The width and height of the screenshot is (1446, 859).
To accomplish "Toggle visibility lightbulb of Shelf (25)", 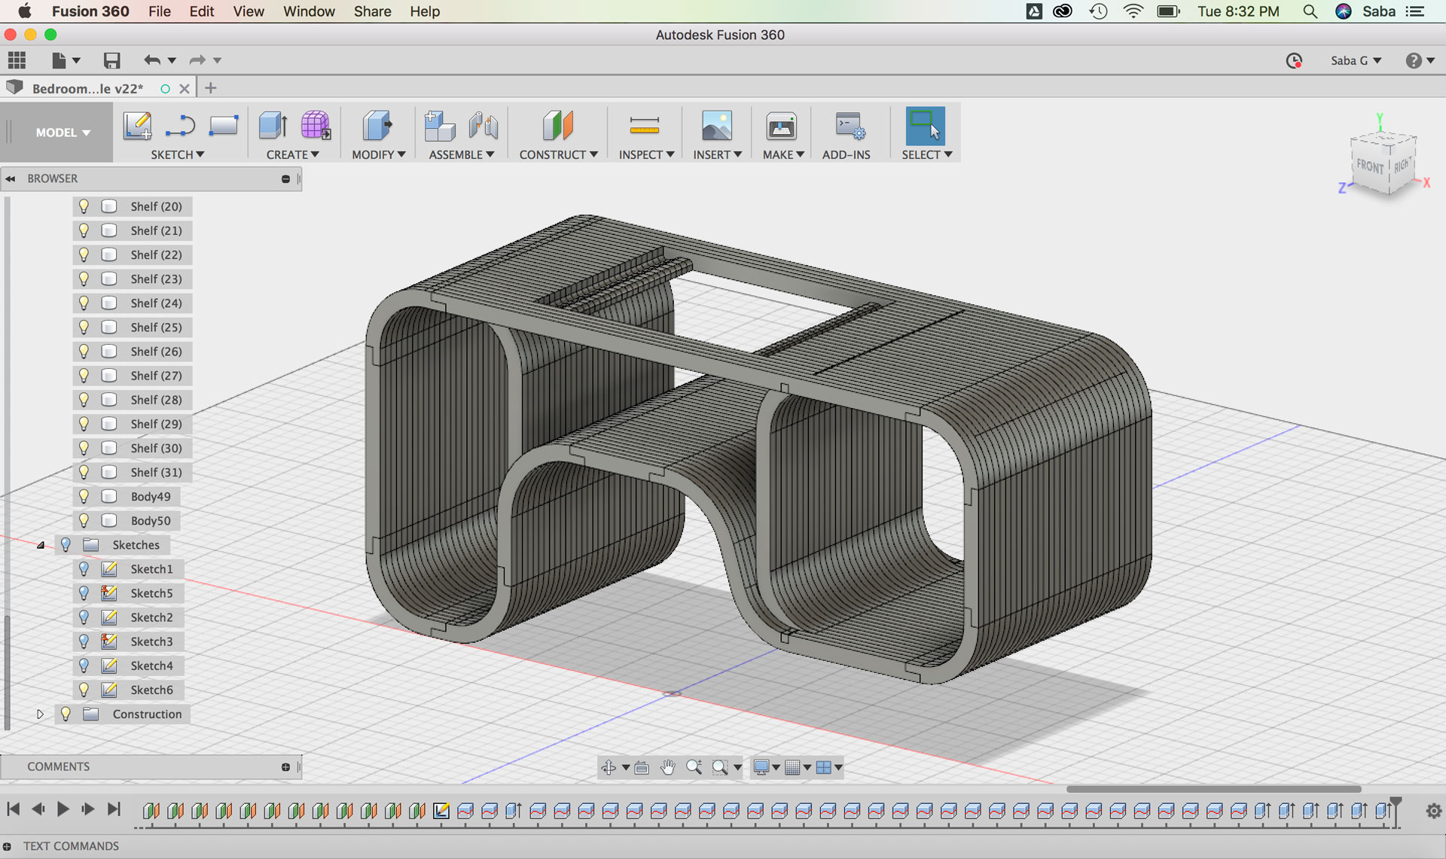I will click(84, 327).
